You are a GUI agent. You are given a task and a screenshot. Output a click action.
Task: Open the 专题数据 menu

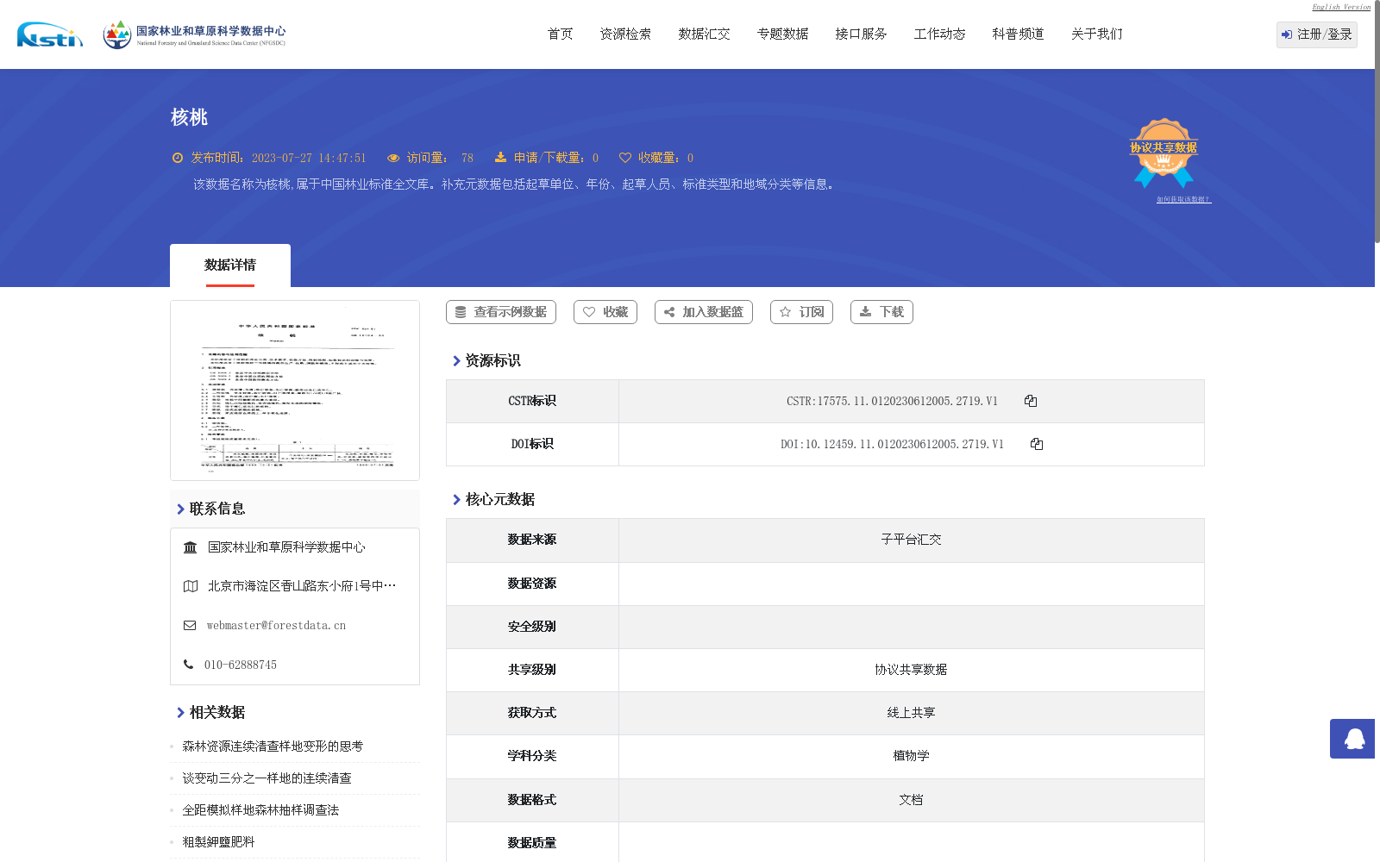[782, 34]
